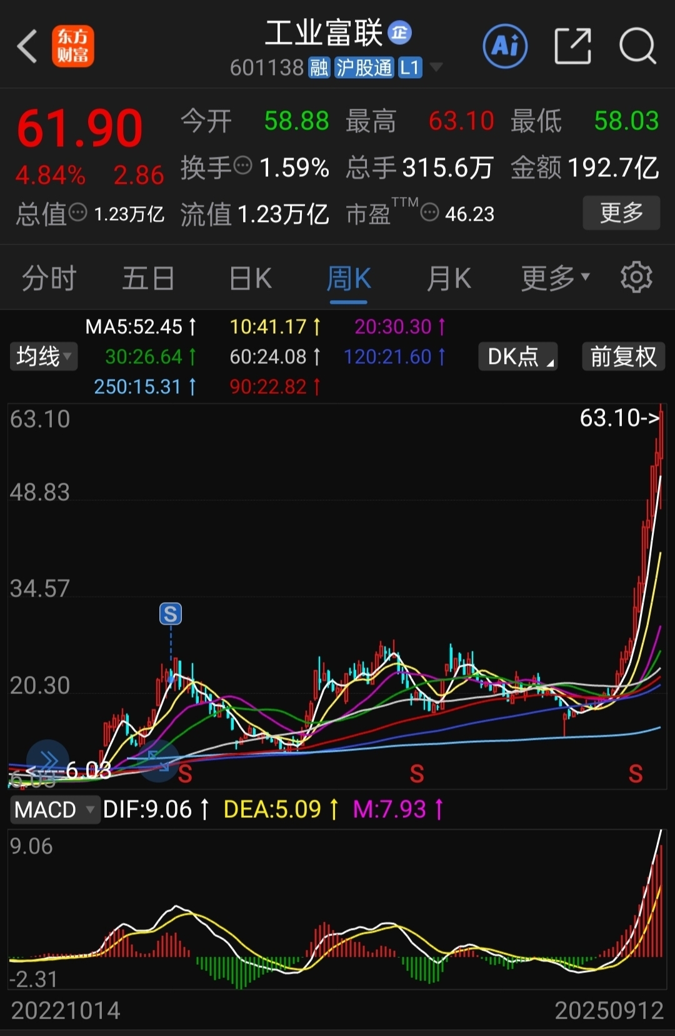Viewport: 675px width, 1036px height.
Task: Tap the current price 61.90
Action: click(80, 128)
